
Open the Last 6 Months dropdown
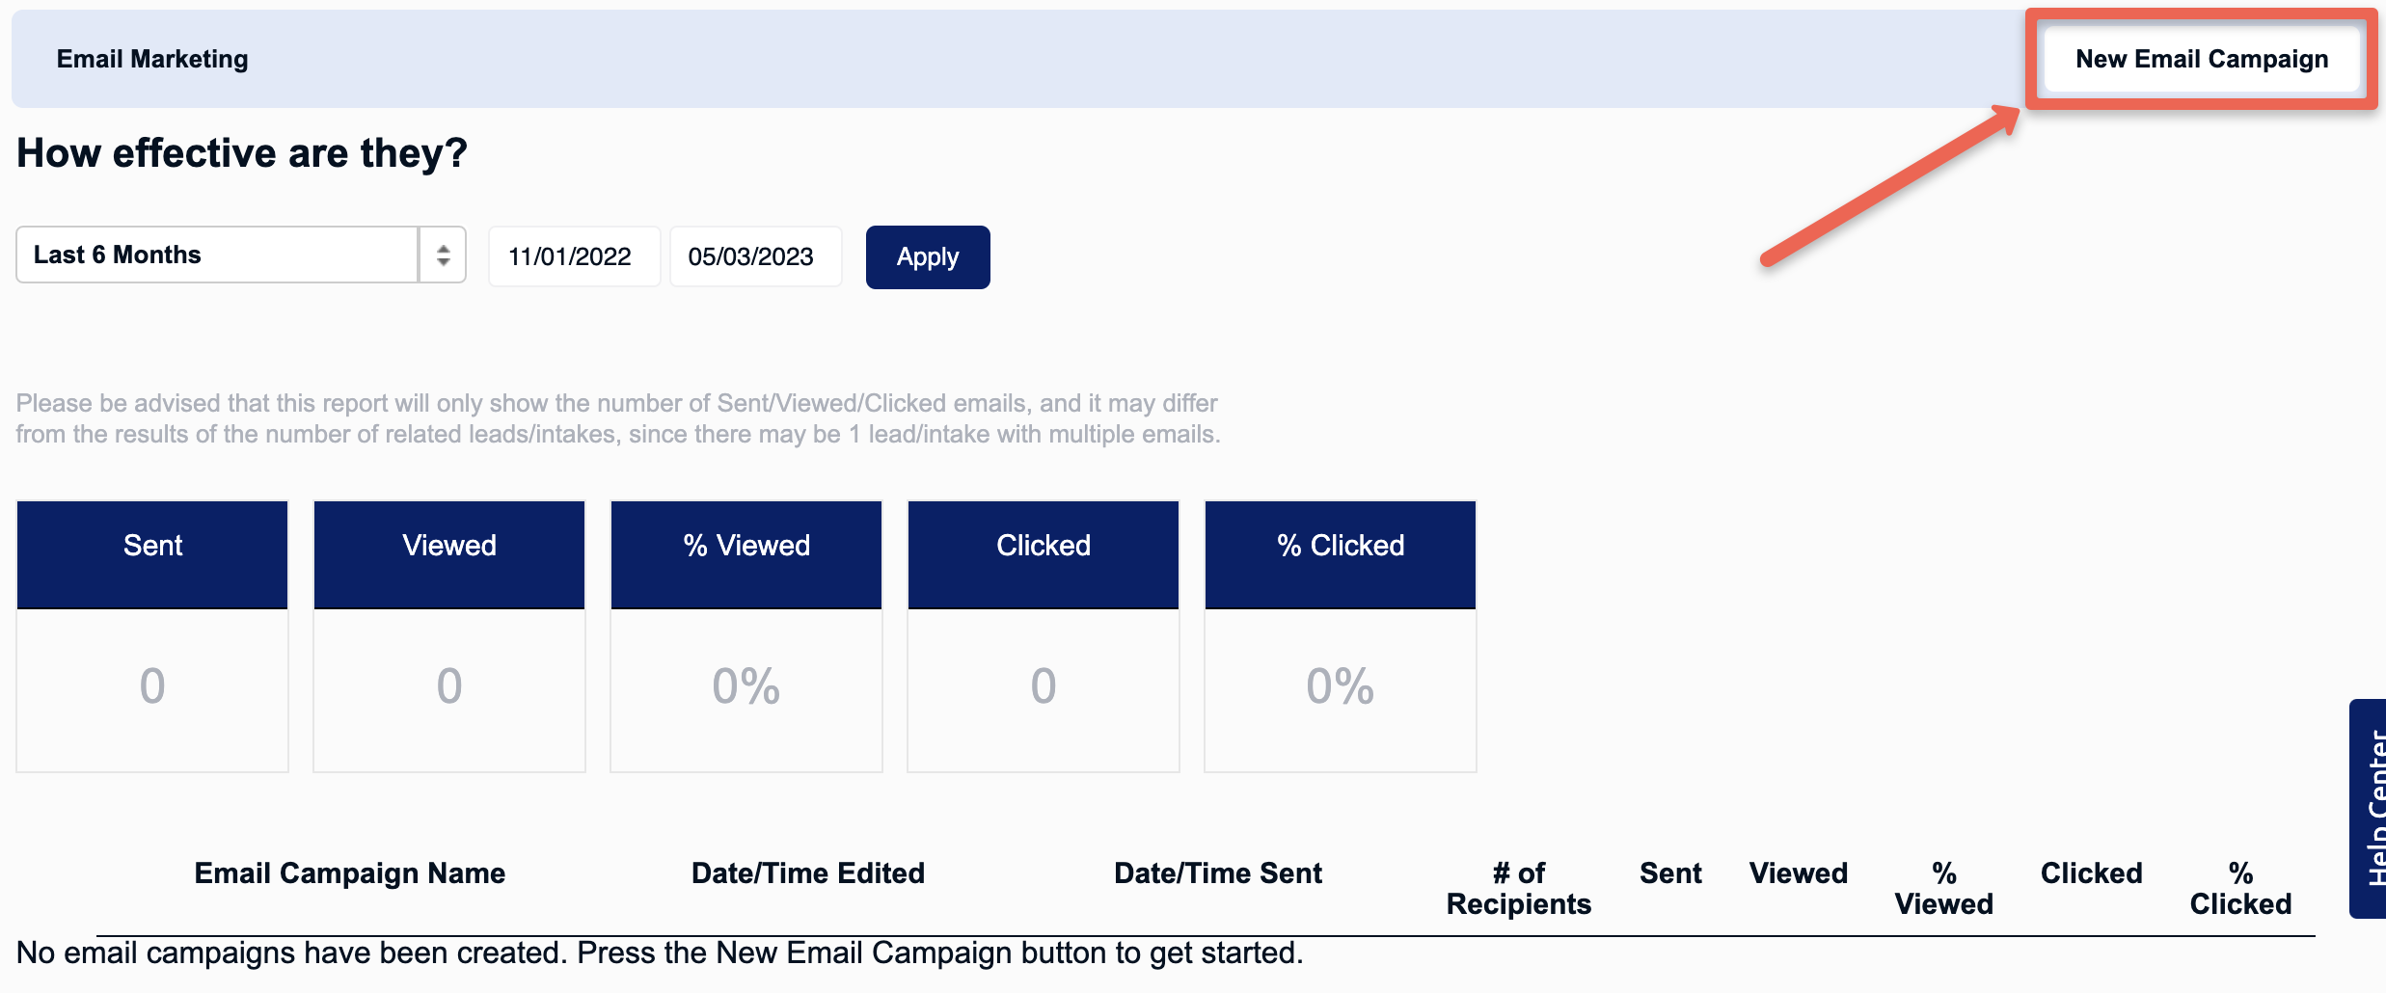tap(241, 255)
